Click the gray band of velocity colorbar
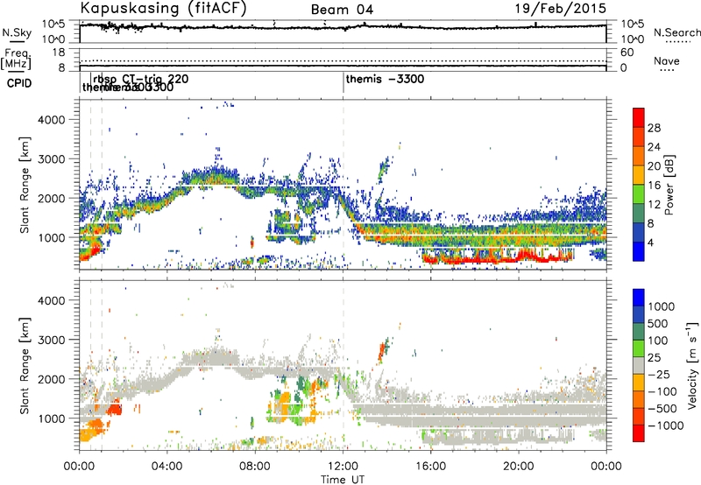701x485 pixels. point(639,365)
